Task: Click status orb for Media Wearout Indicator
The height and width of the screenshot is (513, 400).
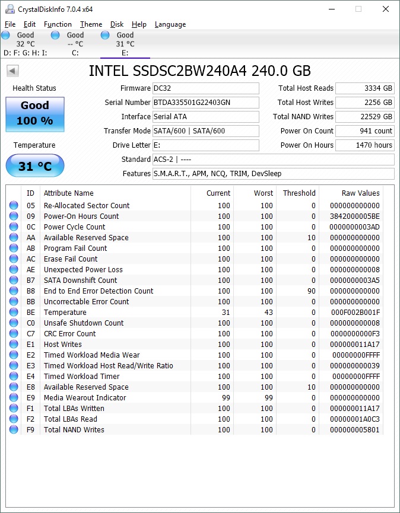Action: click(x=14, y=398)
